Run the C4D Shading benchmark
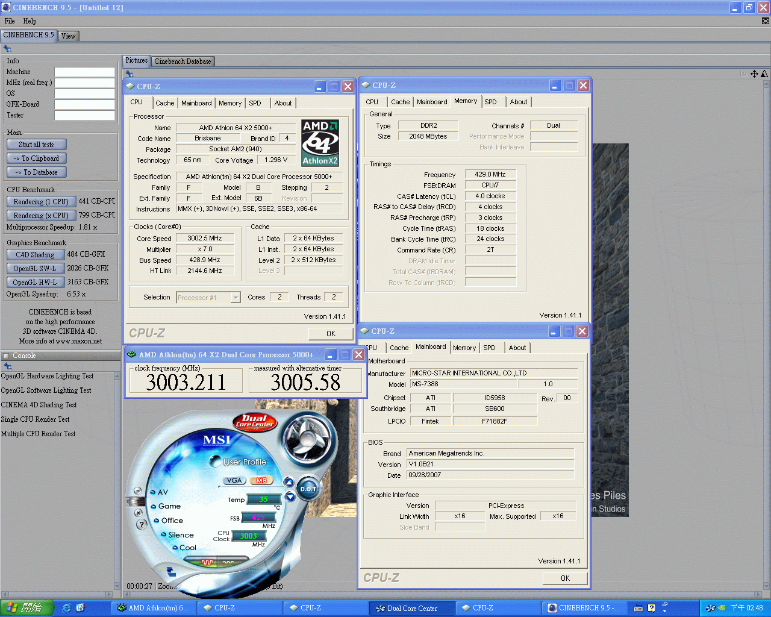 (35, 255)
